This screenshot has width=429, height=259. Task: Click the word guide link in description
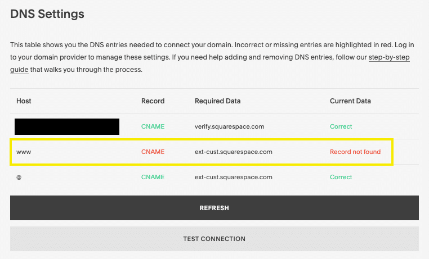pos(19,70)
